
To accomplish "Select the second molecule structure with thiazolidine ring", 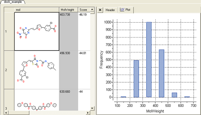I will pos(37,70).
